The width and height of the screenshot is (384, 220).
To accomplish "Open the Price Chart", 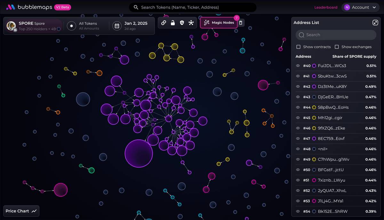I will [21, 211].
